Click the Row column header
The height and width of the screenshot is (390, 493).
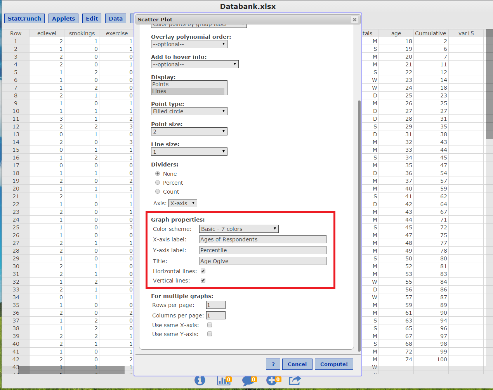pos(16,33)
